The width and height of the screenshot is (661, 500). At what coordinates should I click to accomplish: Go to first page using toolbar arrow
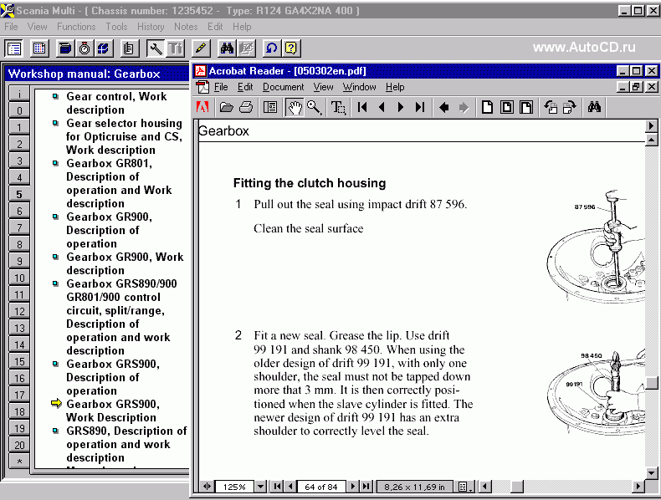(362, 107)
